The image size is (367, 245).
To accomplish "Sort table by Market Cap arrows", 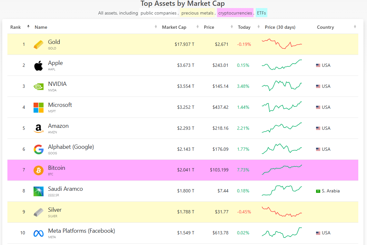I will point(198,27).
